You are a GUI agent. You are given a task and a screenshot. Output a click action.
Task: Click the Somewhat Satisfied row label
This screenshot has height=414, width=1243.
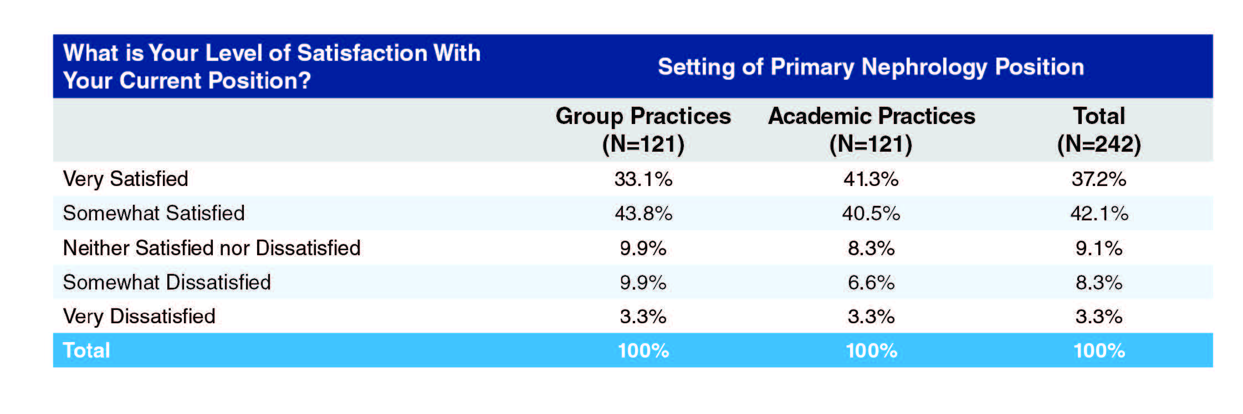pyautogui.click(x=154, y=213)
